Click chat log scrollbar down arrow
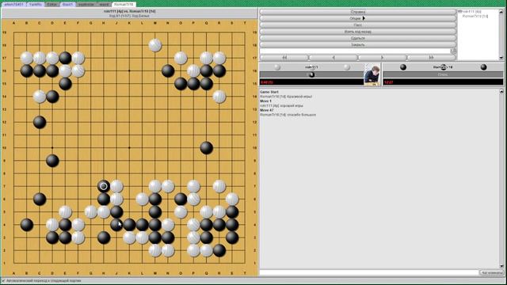 pos(501,266)
